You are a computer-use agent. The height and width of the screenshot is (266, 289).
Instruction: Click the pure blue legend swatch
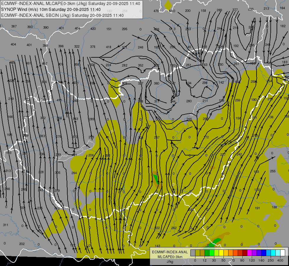click(x=264, y=253)
